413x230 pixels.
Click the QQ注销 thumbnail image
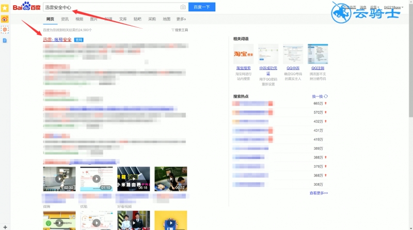pyautogui.click(x=317, y=54)
